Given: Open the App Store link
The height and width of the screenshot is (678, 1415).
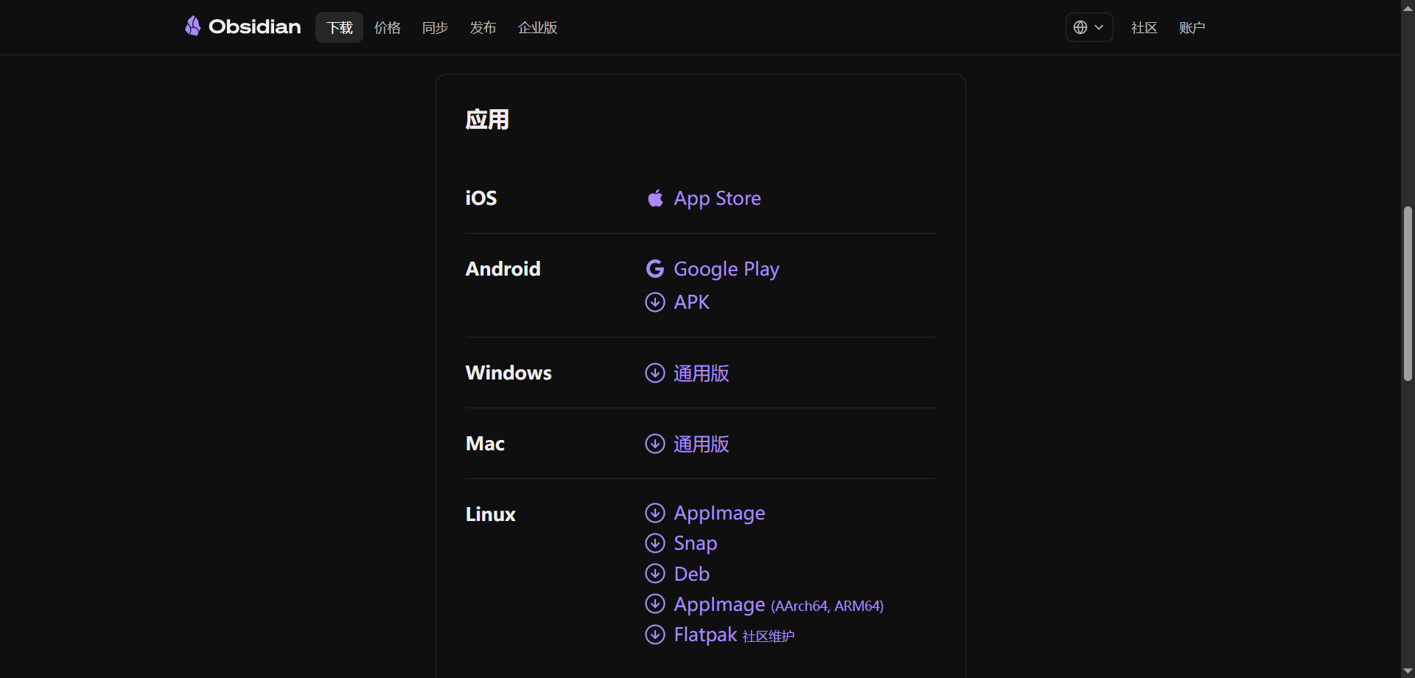Looking at the screenshot, I should click(x=717, y=198).
